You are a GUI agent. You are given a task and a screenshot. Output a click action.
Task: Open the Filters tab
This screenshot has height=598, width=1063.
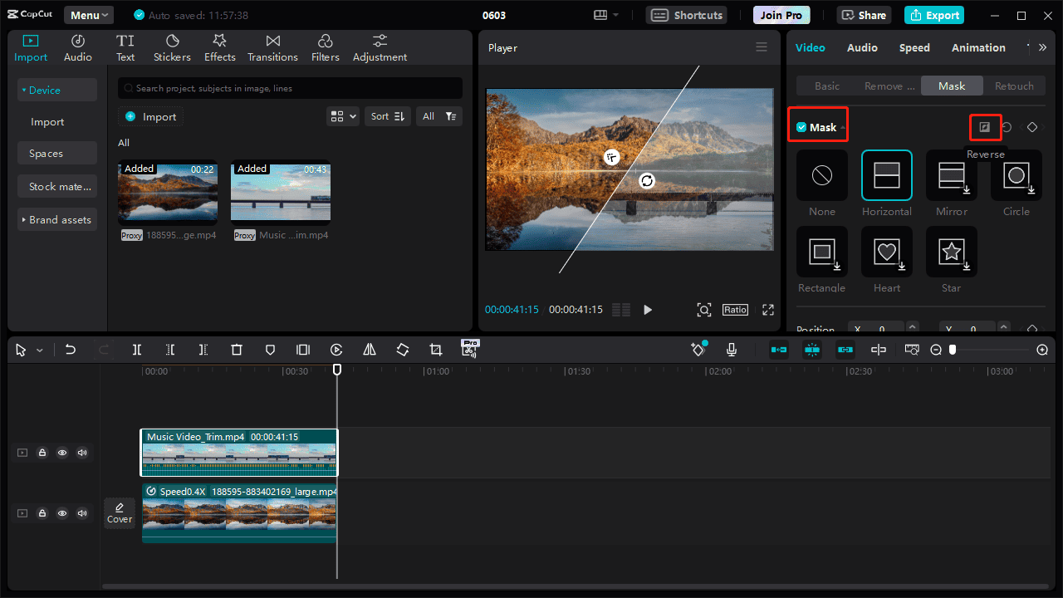326,48
